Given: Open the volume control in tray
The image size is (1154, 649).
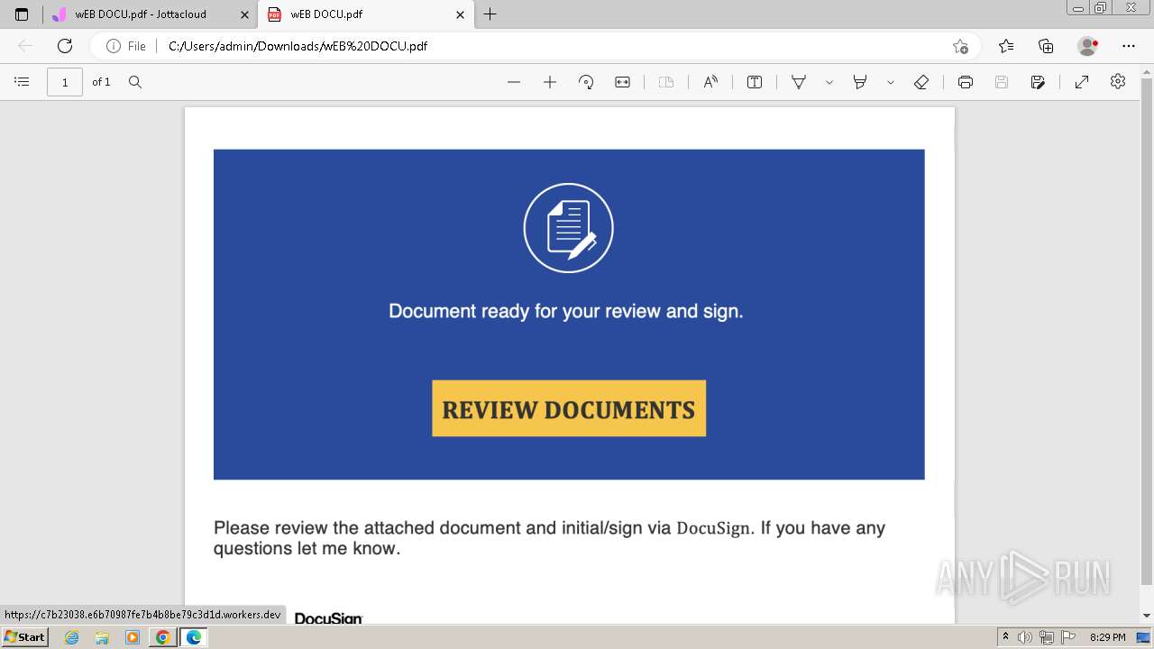Looking at the screenshot, I should (1025, 637).
